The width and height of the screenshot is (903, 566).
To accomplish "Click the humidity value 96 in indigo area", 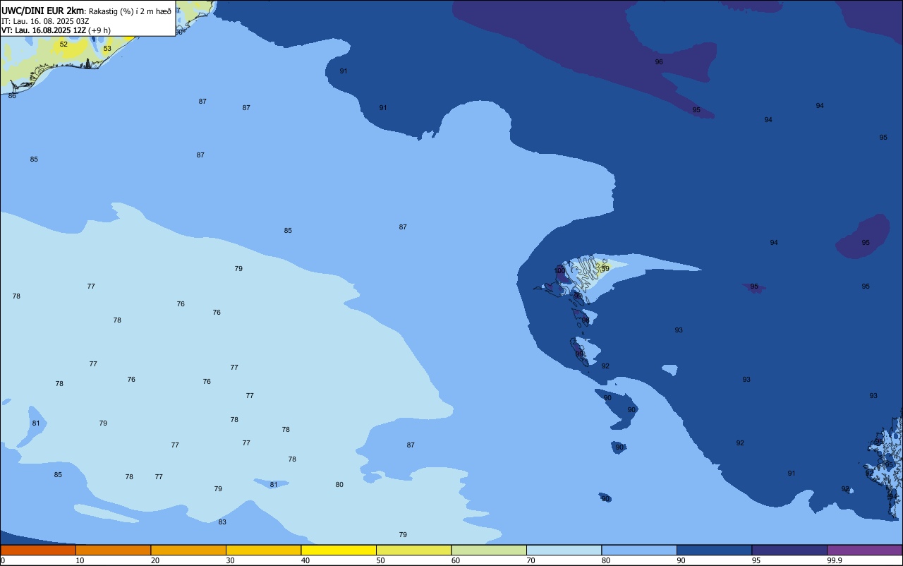I will click(659, 62).
